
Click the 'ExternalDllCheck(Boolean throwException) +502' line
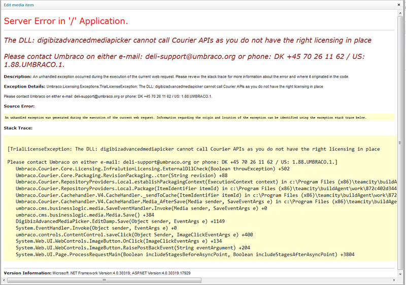tap(153, 169)
